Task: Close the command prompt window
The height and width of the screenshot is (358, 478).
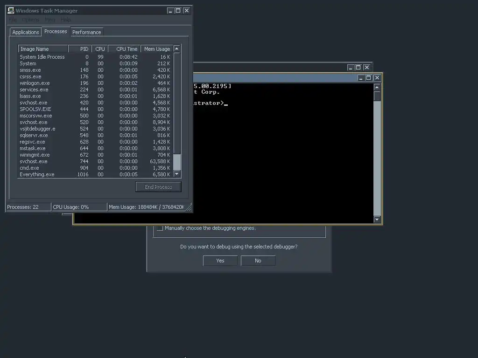Action: pos(377,78)
